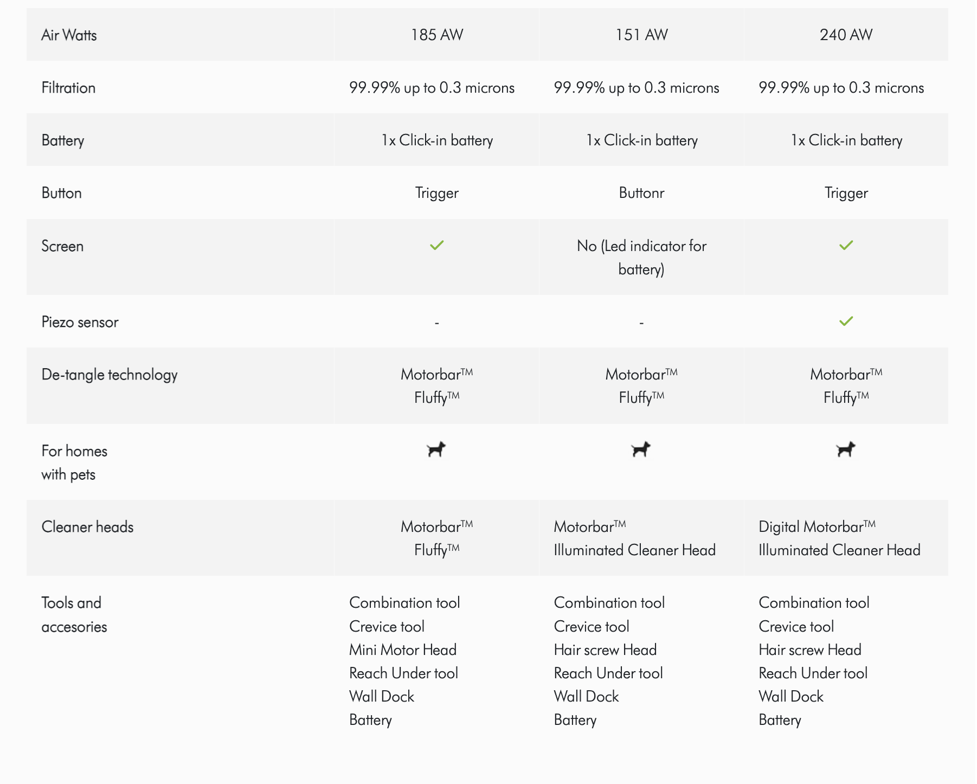Click the green Piezo sensor checkmark
This screenshot has width=977, height=784.
pyautogui.click(x=846, y=322)
